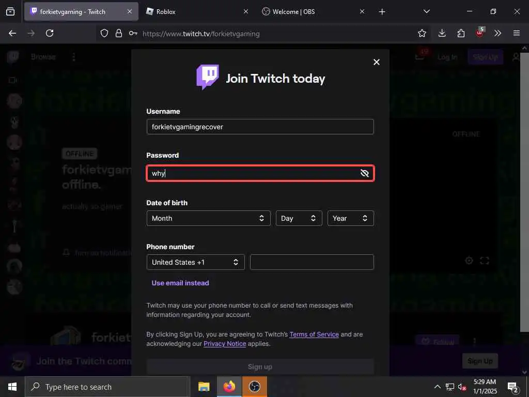Open the United States +1 country code dropdown
Image resolution: width=529 pixels, height=397 pixels.
(x=196, y=262)
